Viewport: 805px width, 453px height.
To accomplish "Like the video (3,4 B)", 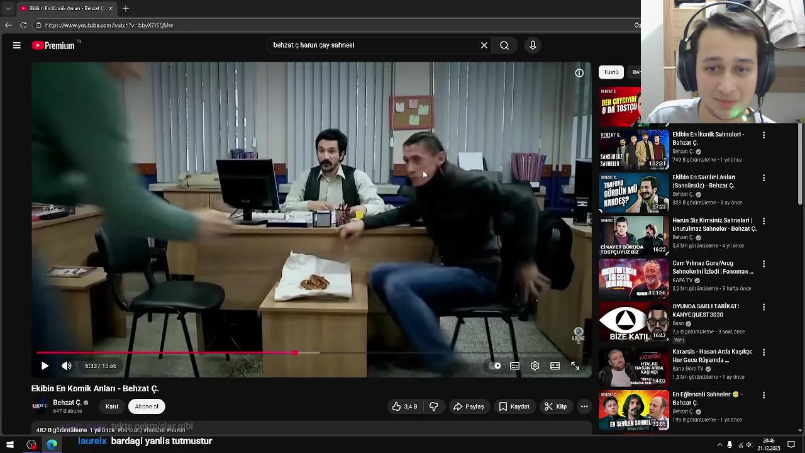I will 404,406.
